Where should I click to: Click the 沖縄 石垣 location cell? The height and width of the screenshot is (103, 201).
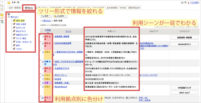[x=48, y=63]
